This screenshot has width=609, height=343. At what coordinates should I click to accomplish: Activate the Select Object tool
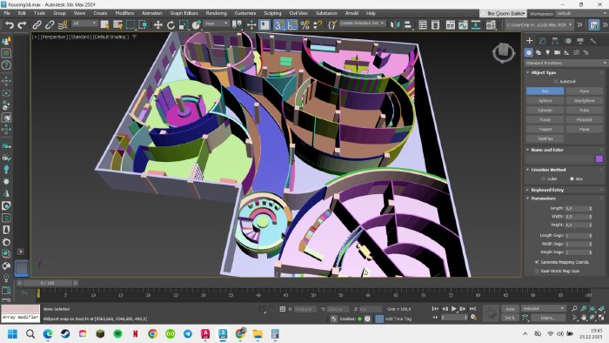pyautogui.click(x=105, y=25)
